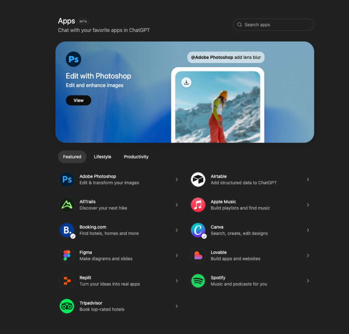Click the View button on the Photoshop banner
The height and width of the screenshot is (334, 349).
[x=78, y=100]
